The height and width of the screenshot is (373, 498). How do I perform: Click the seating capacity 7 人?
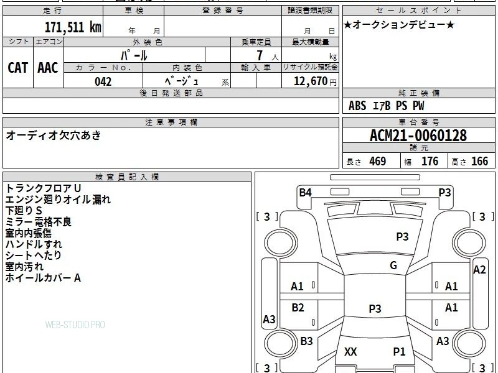267,55
